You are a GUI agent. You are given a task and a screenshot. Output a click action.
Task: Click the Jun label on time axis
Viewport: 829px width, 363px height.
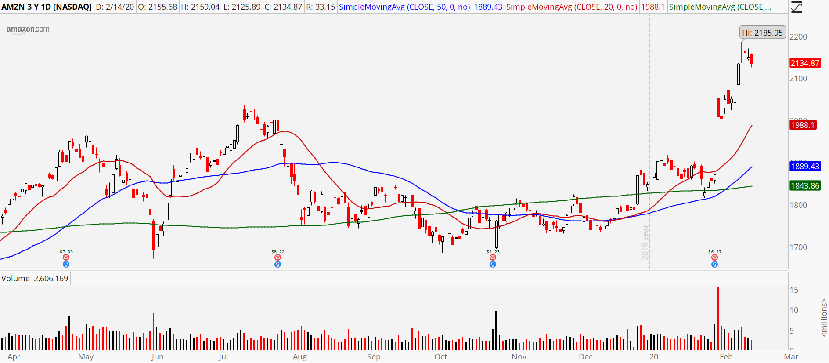157,357
